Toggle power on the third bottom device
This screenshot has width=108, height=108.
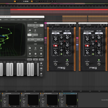(x=40, y=93)
